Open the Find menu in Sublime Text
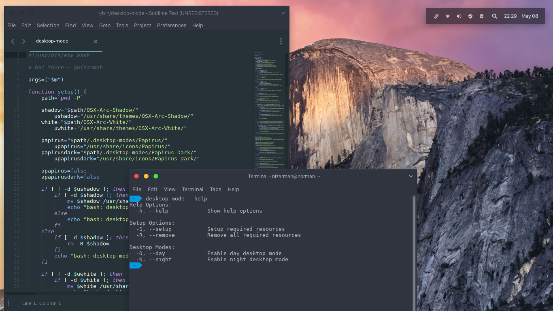 (x=70, y=25)
